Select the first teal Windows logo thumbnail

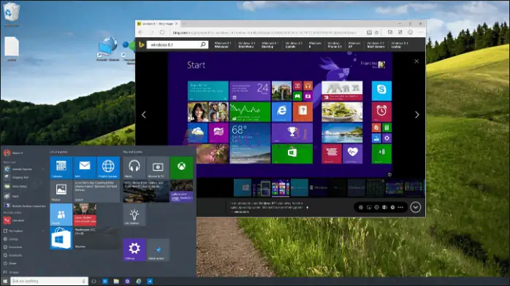point(243,188)
